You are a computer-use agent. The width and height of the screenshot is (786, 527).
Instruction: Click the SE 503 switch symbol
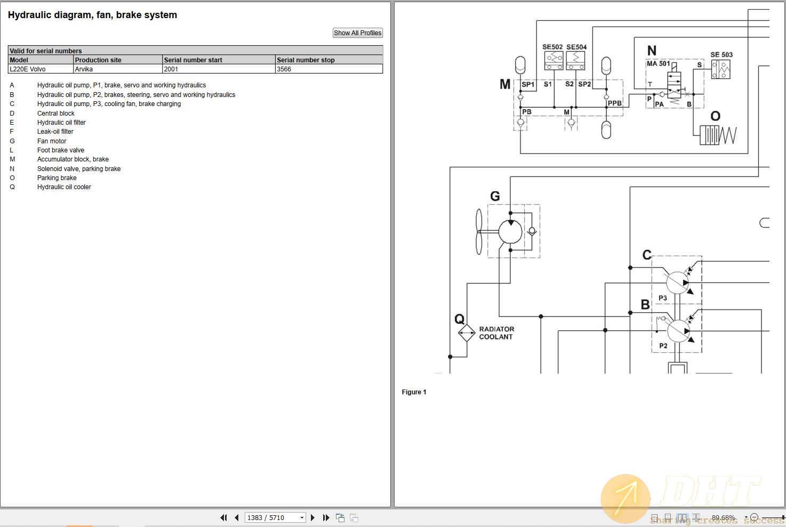tap(721, 69)
